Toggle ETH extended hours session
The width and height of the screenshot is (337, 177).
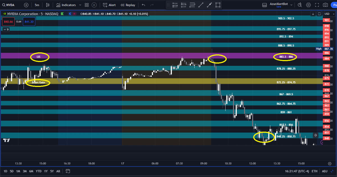click(x=315, y=171)
